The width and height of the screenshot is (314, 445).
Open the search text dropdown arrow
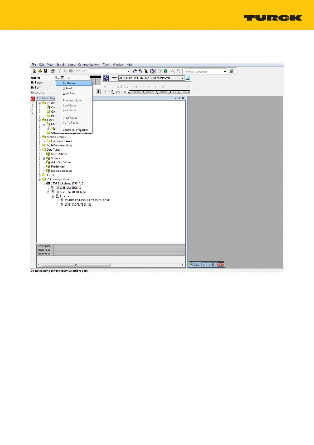tap(128, 71)
